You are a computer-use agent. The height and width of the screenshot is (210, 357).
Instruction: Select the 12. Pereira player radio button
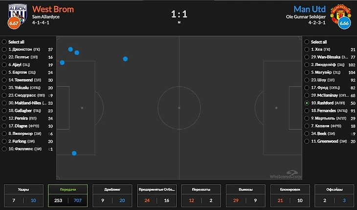4,118
